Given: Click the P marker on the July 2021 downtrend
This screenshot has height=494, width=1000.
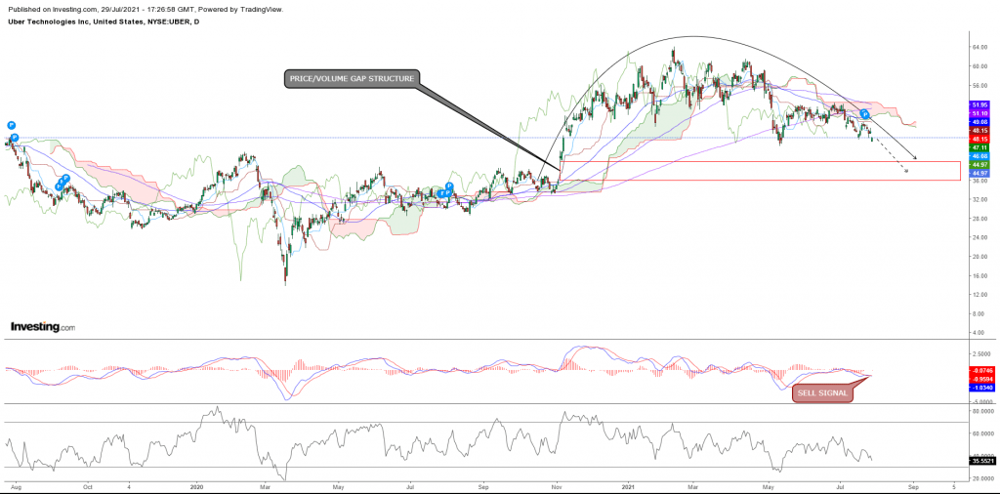Looking at the screenshot, I should click(x=865, y=114).
